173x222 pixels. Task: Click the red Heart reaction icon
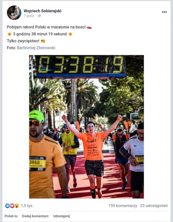(x=12, y=206)
